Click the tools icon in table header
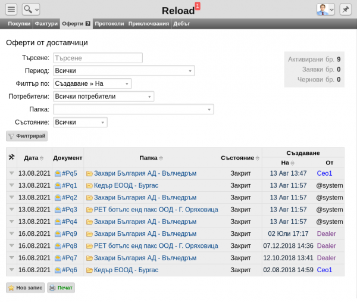357x302 pixels. 11,158
